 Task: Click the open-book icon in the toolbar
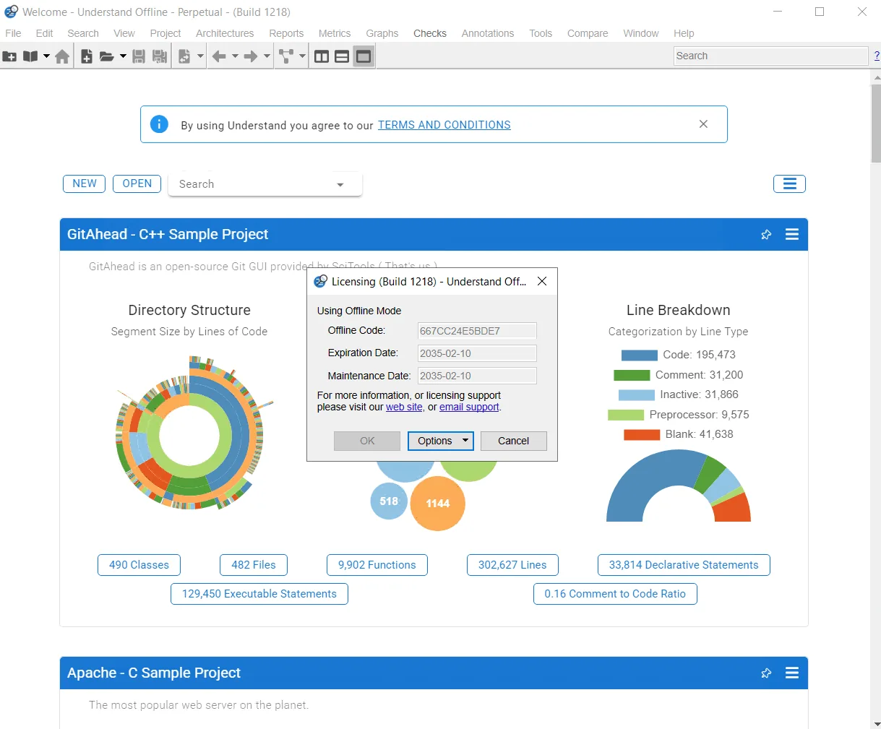(x=30, y=56)
